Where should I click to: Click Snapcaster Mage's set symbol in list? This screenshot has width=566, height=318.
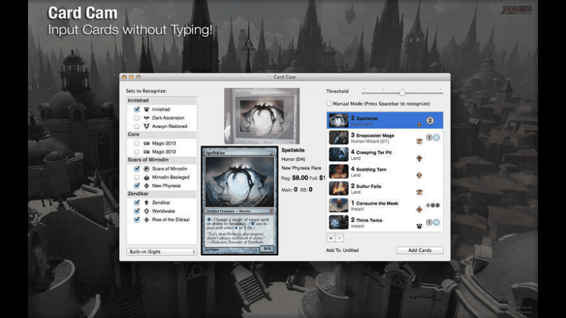coord(419,141)
